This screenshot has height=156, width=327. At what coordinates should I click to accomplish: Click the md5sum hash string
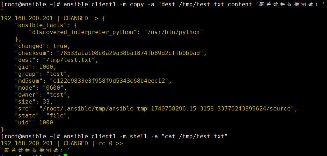coord(109,81)
